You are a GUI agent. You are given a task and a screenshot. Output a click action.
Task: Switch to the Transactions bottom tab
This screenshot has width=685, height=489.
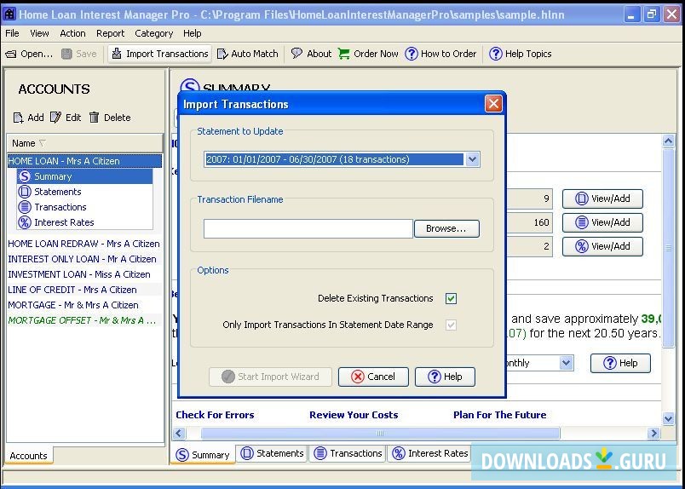pos(348,453)
